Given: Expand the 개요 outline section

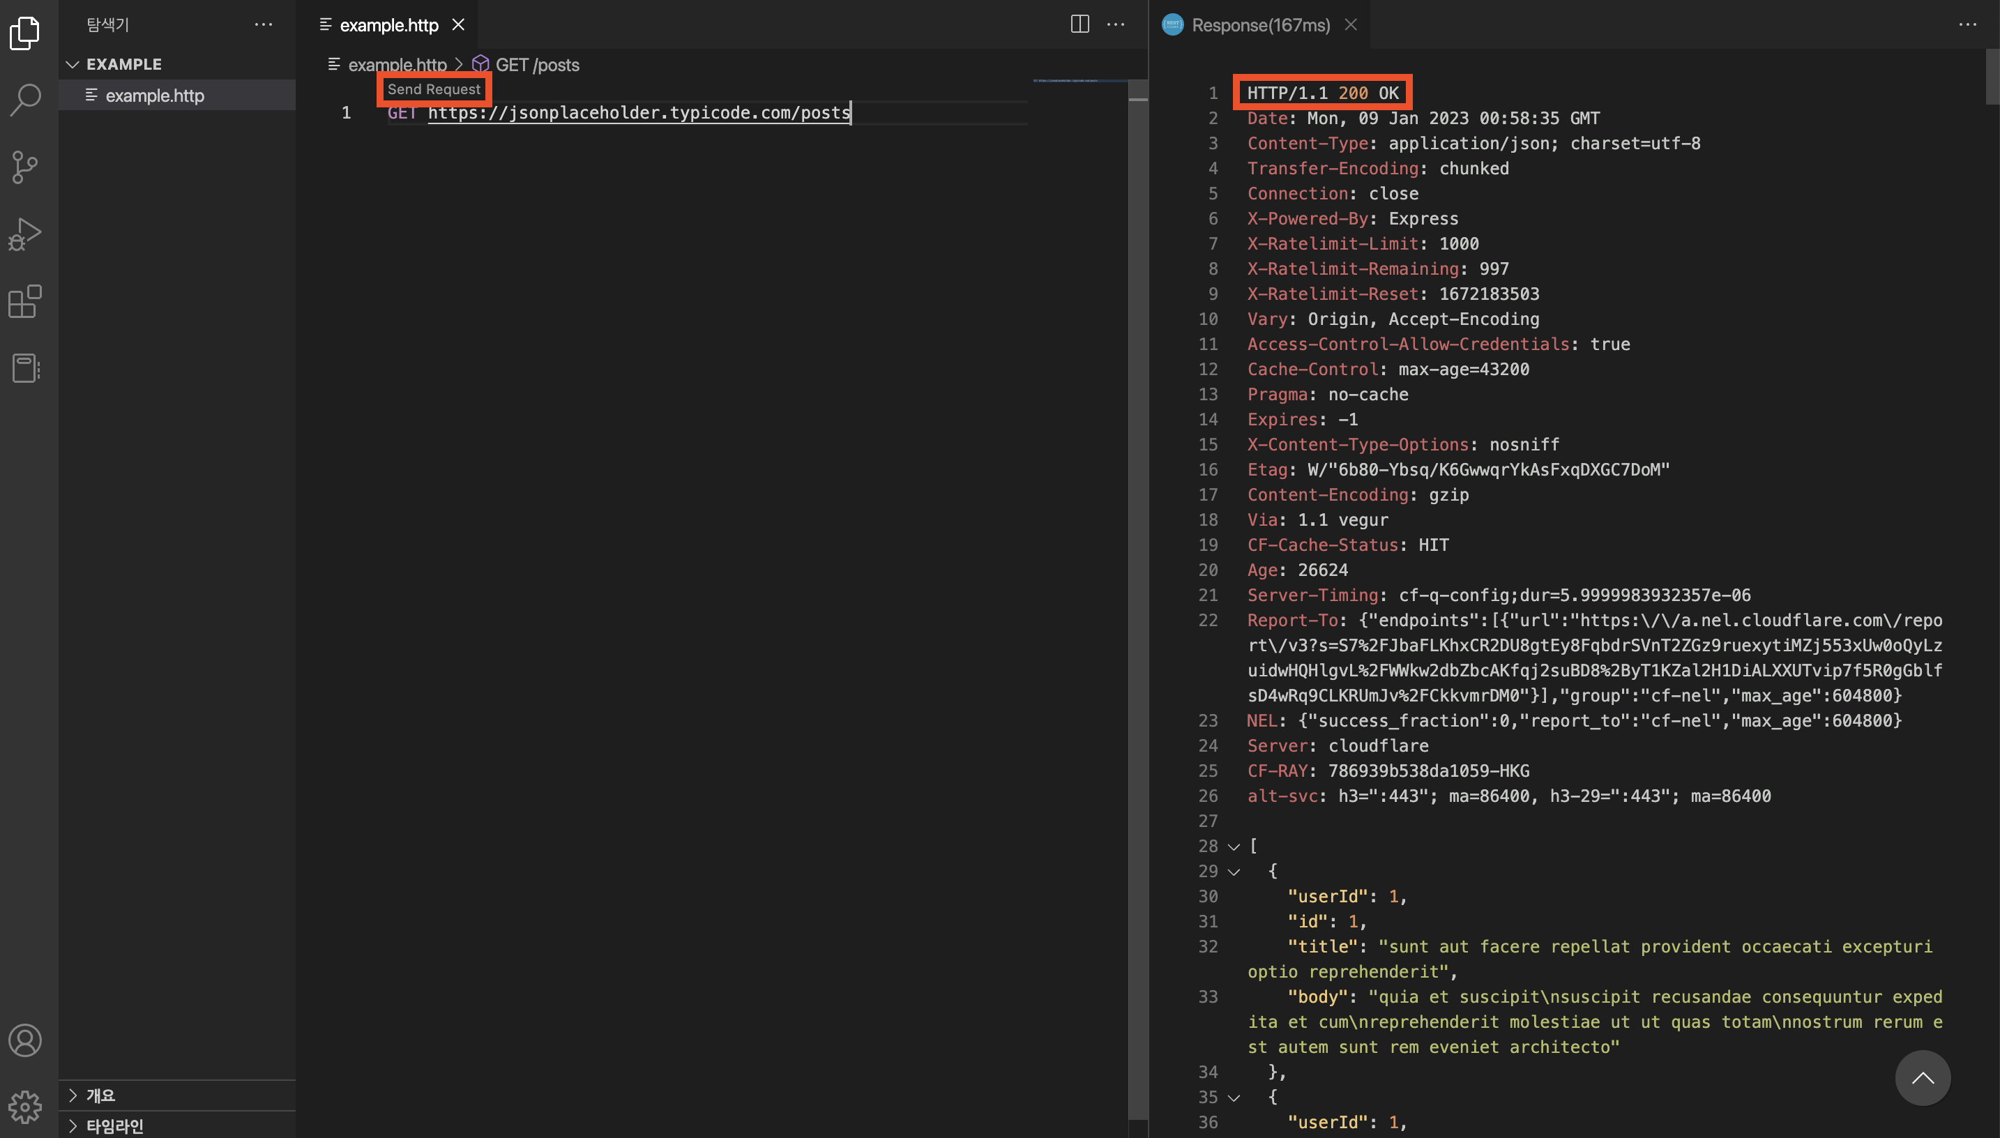Looking at the screenshot, I should click(x=177, y=1095).
